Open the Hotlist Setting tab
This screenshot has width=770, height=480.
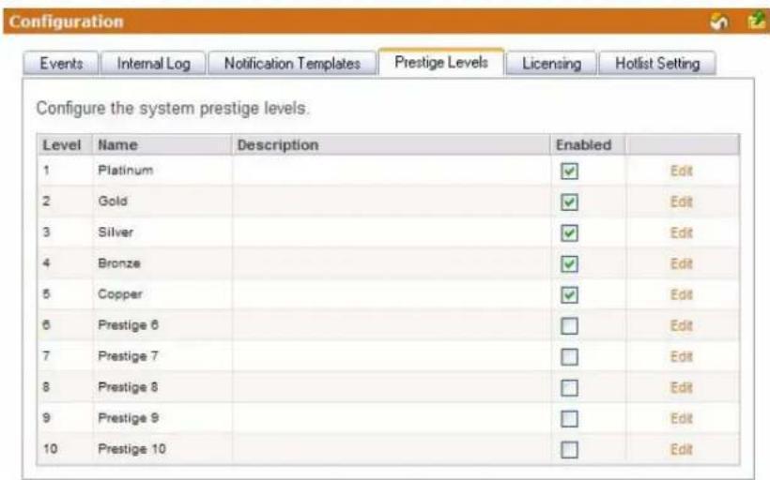coord(657,63)
